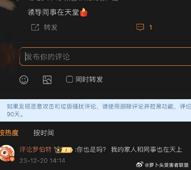Click the comment timestamp 23-12-20 14:14
Screen dimensions: 191x170
tap(43, 161)
